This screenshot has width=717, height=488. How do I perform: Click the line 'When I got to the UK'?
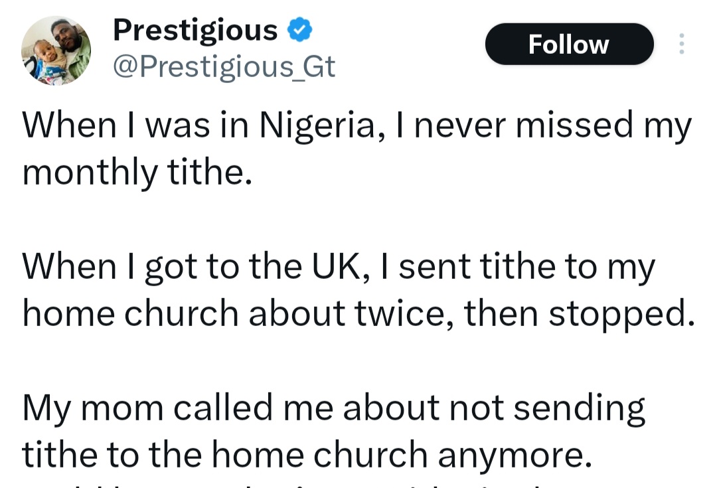point(339,267)
